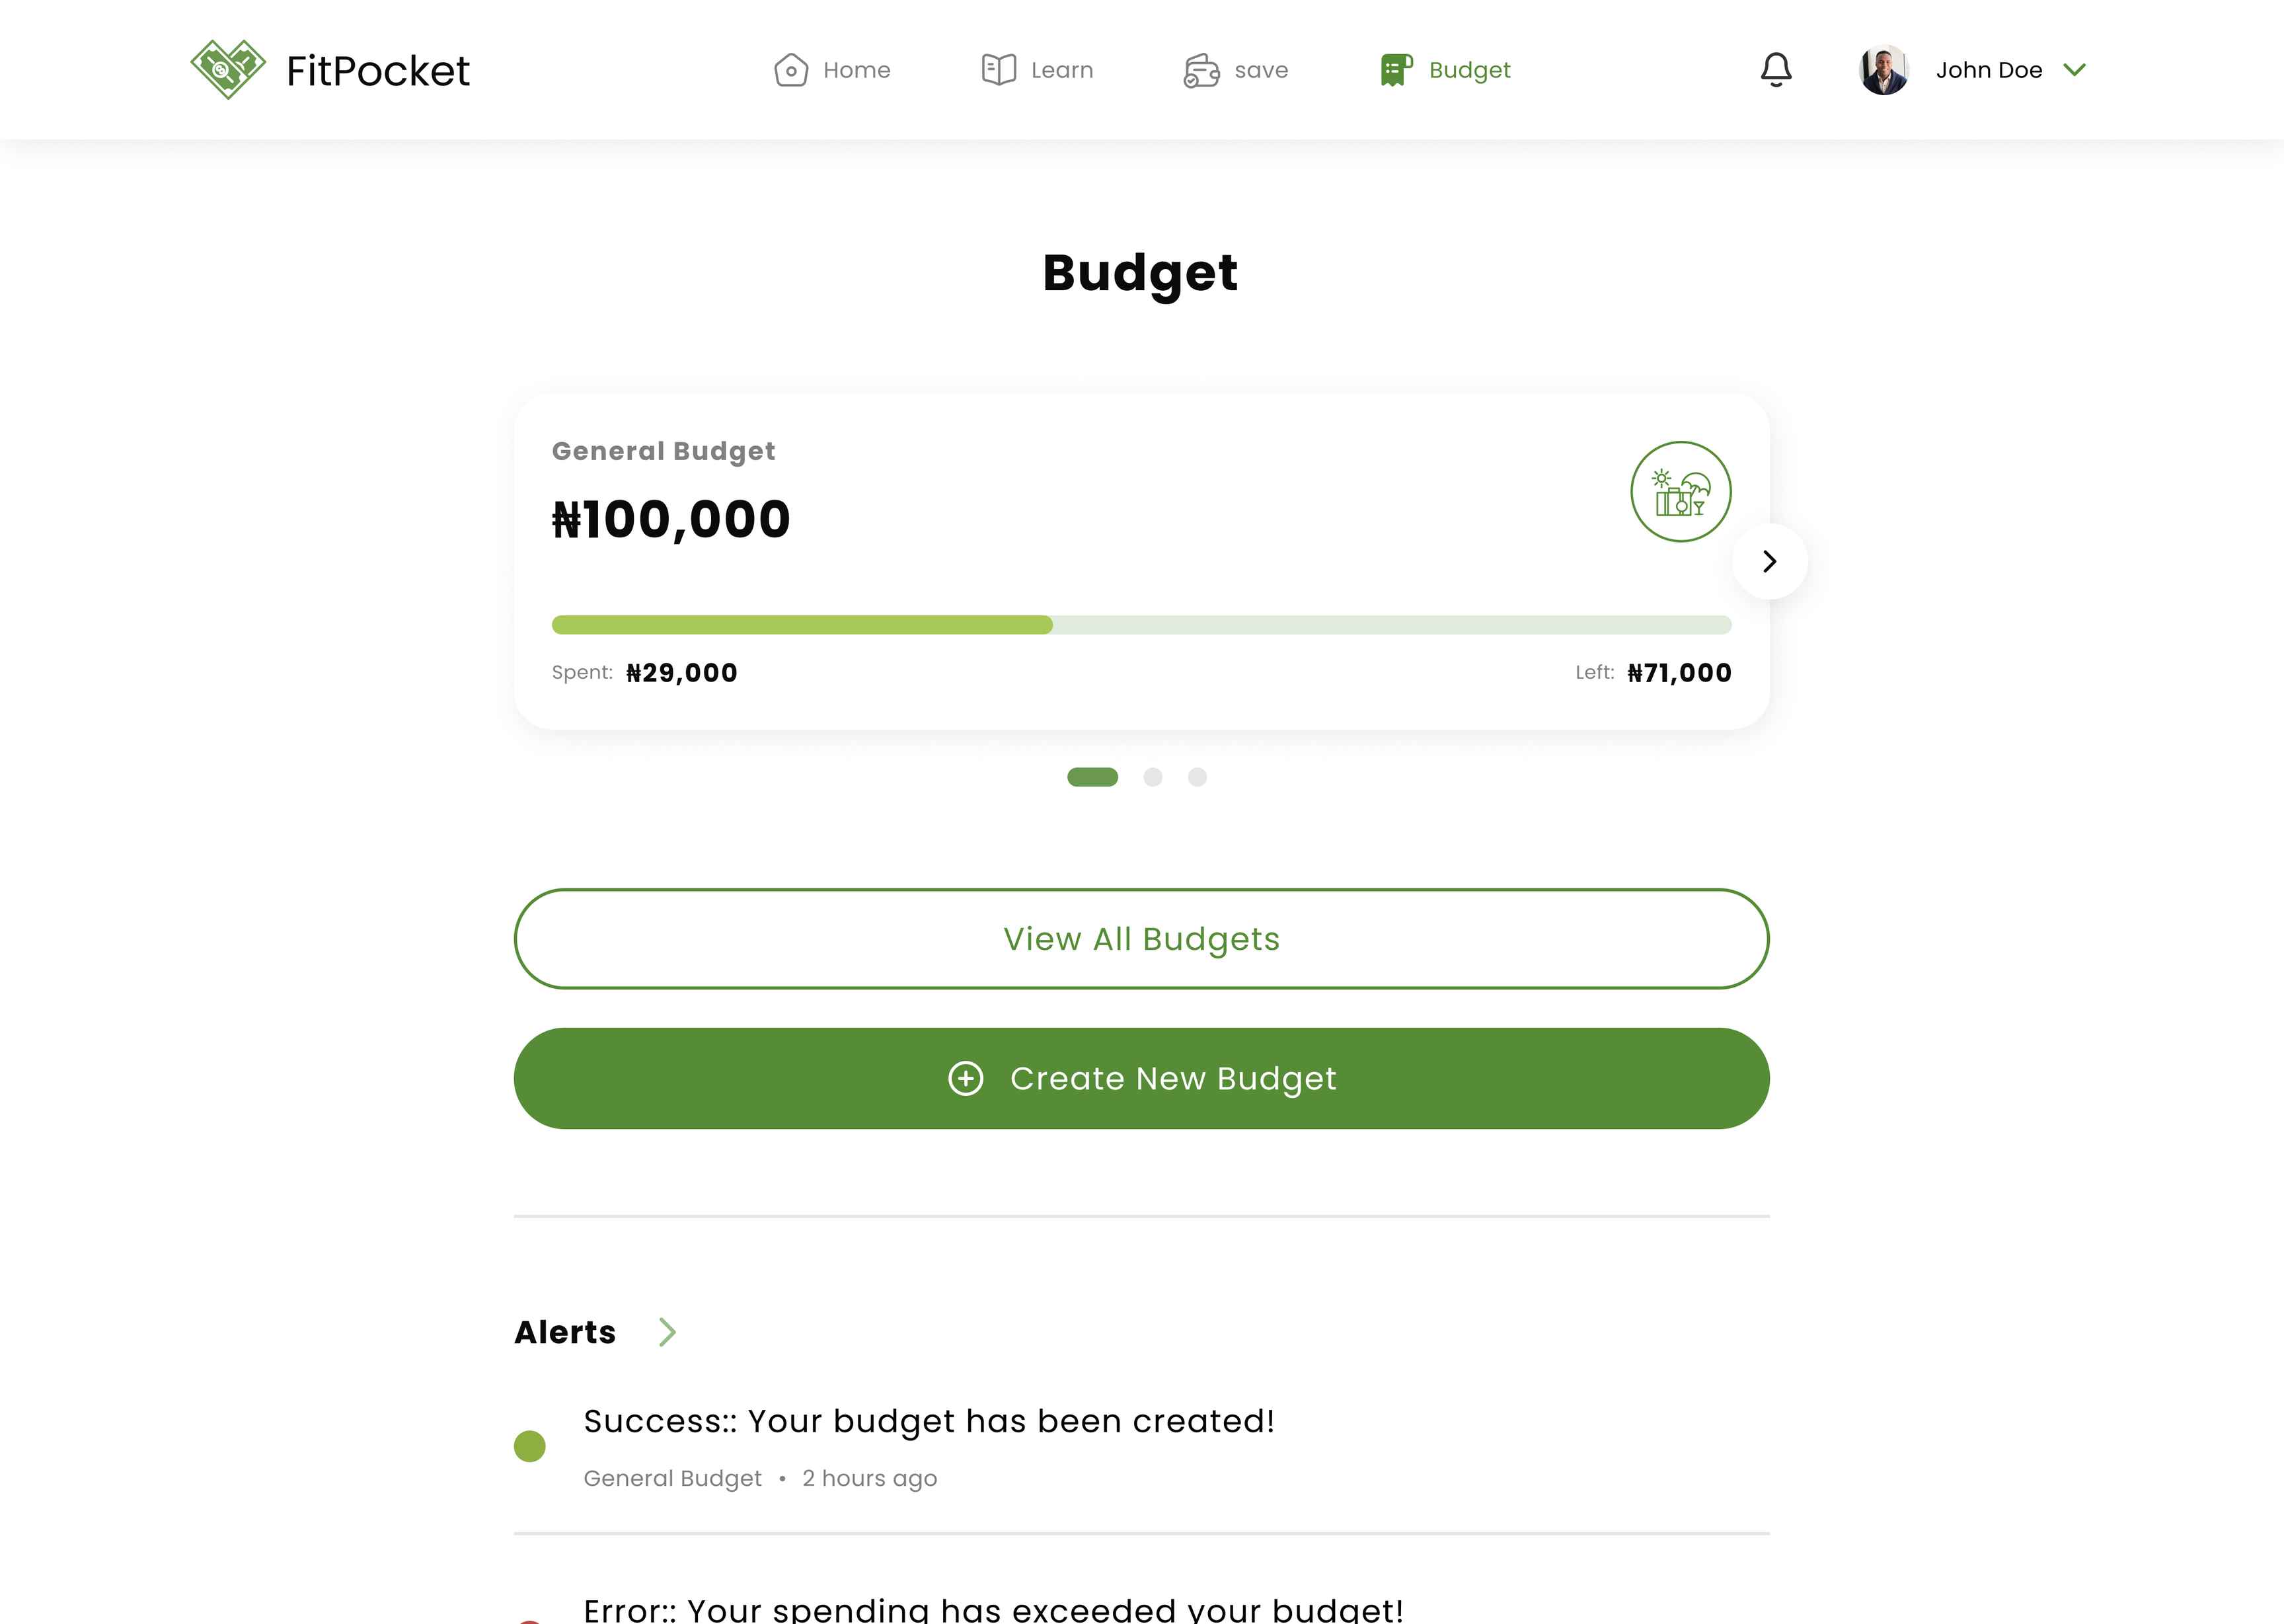Click View All Budgets button

[x=1141, y=939]
